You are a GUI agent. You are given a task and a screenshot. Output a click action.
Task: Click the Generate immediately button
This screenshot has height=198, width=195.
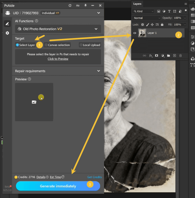tap(58, 186)
